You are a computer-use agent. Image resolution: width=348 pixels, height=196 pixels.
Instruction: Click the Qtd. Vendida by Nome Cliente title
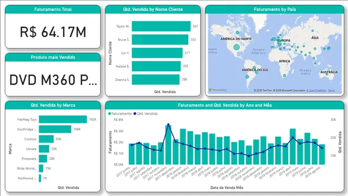(x=153, y=9)
